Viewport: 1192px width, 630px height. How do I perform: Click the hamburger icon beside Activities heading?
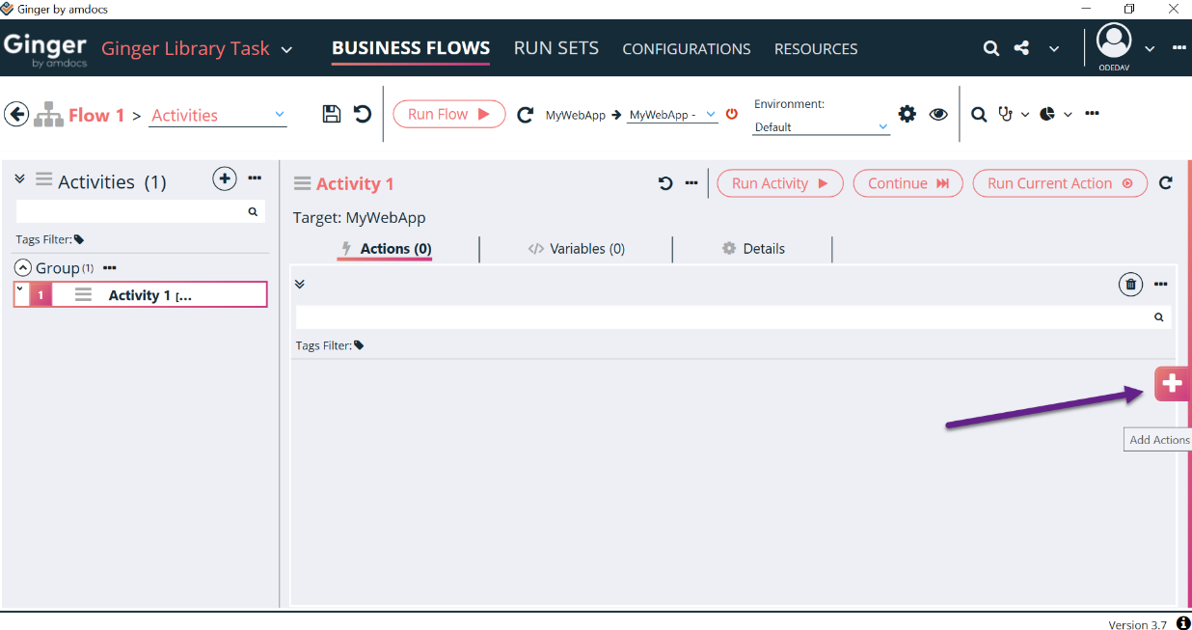click(x=43, y=179)
